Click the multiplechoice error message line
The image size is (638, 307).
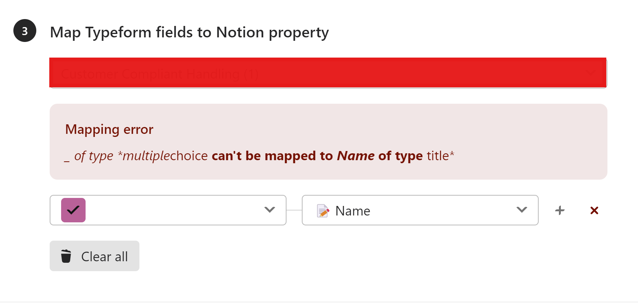click(x=259, y=156)
